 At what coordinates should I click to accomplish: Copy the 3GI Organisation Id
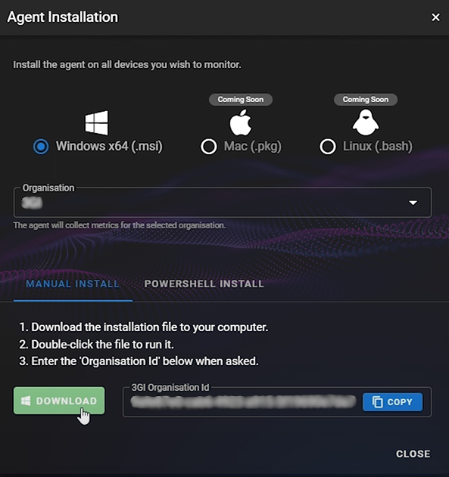pyautogui.click(x=392, y=402)
